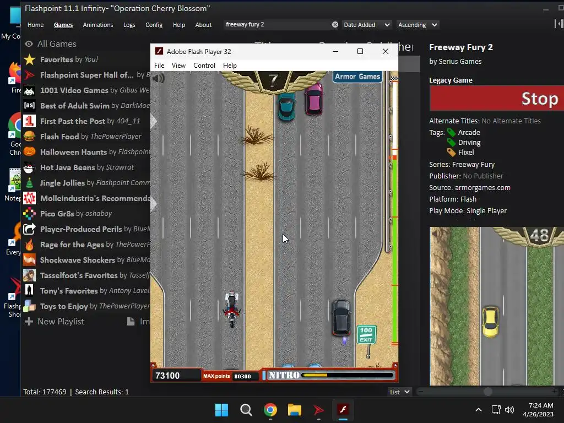Image resolution: width=564 pixels, height=423 pixels.
Task: Open the Config tab
Action: tap(154, 25)
